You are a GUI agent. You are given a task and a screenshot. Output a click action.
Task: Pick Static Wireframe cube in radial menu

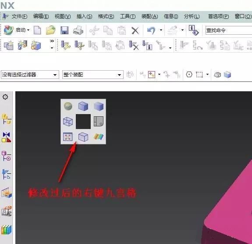click(x=68, y=122)
